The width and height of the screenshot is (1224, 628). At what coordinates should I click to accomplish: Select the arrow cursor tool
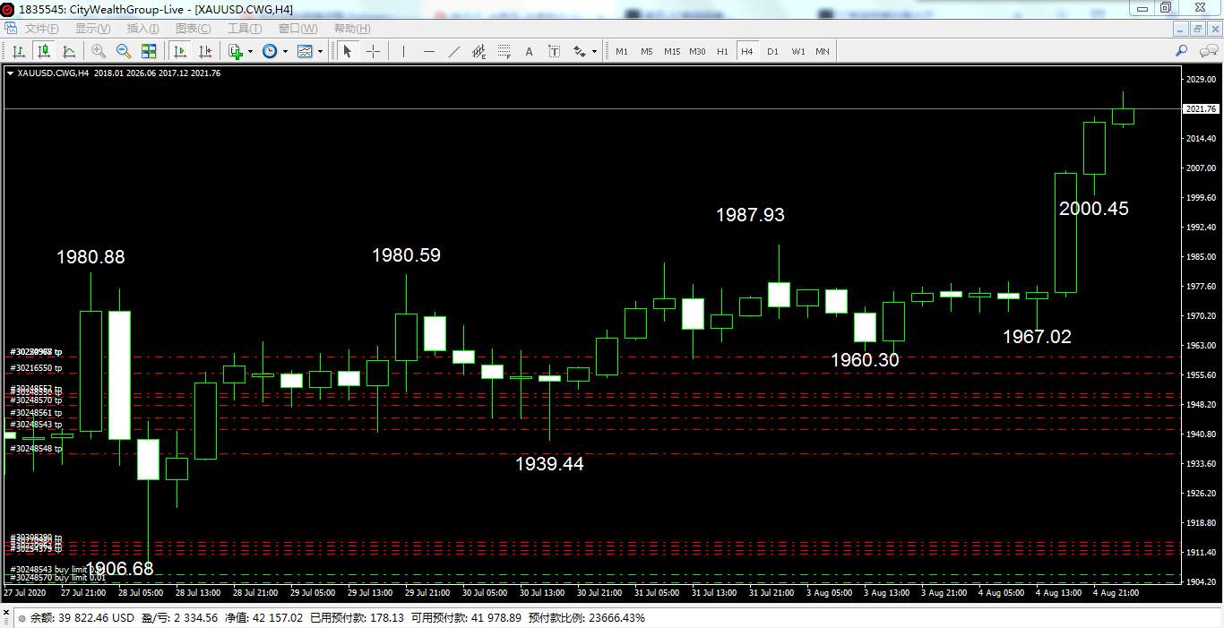[x=348, y=51]
